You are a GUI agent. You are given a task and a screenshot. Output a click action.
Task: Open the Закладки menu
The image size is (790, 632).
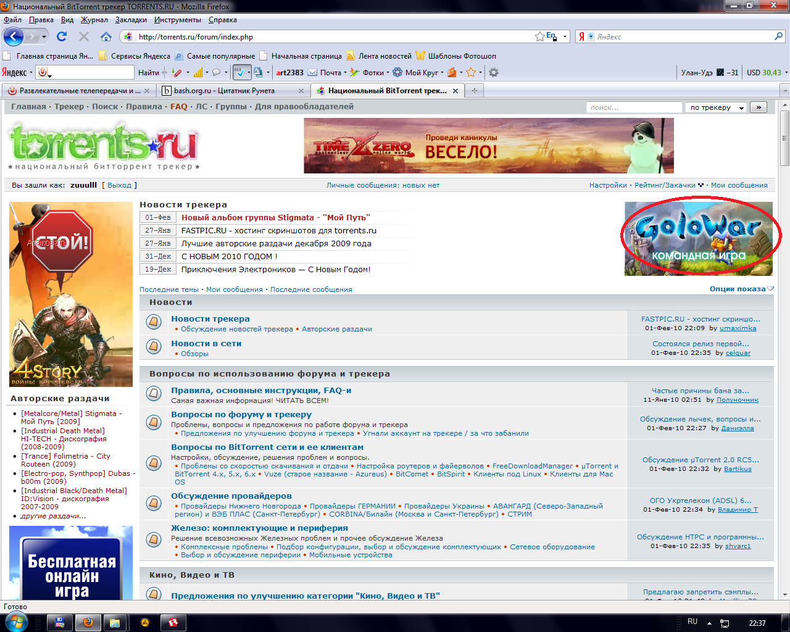(x=131, y=20)
